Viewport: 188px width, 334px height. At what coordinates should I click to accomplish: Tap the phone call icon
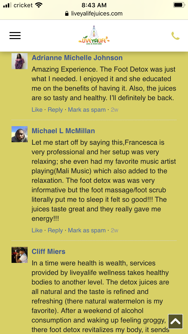175,36
